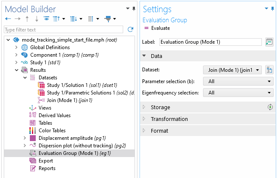Click the Go to Source icon beside Dataset
The image size is (277, 178).
(x=269, y=70)
